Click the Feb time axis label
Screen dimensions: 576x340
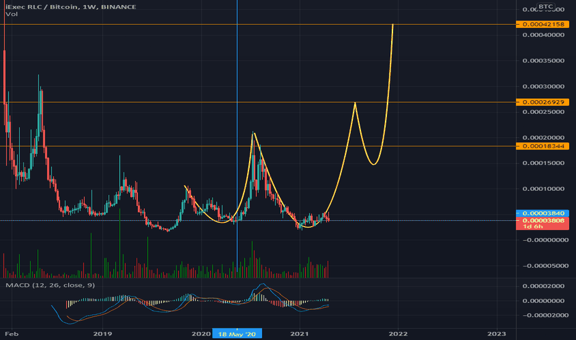[11, 334]
